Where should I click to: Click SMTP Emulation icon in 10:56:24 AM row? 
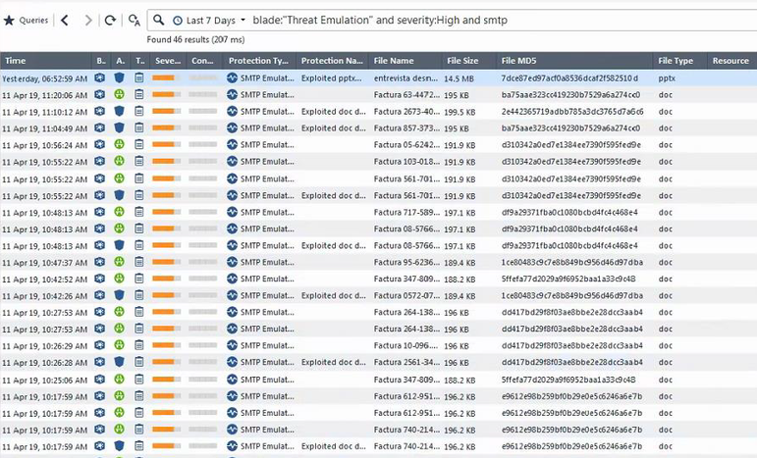point(233,145)
